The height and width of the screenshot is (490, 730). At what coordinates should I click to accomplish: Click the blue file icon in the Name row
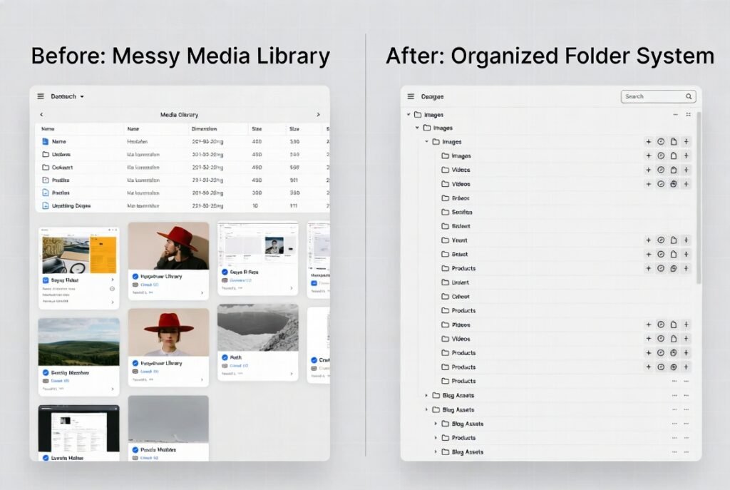(45, 142)
